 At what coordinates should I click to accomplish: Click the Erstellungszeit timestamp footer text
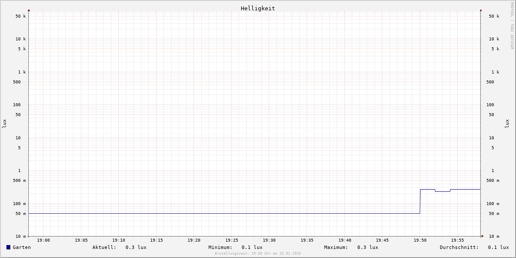point(258,253)
